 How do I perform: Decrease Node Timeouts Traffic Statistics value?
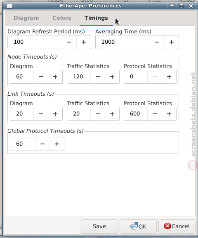point(98,77)
